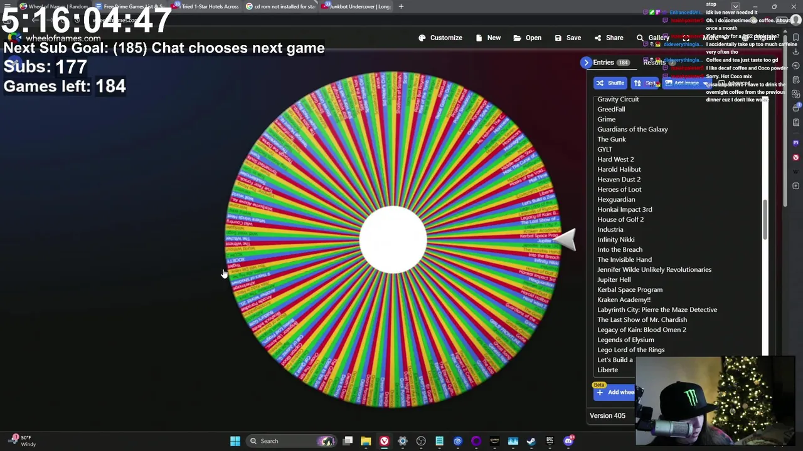
Task: Click the 'Kraken Academy!!' entry
Action: pyautogui.click(x=624, y=299)
